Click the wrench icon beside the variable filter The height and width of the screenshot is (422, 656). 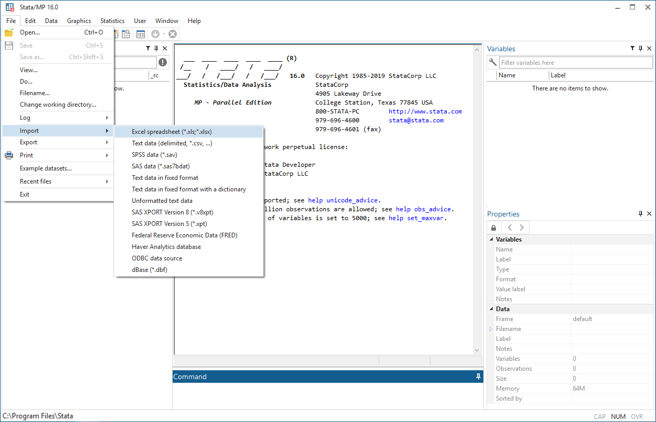tap(492, 62)
